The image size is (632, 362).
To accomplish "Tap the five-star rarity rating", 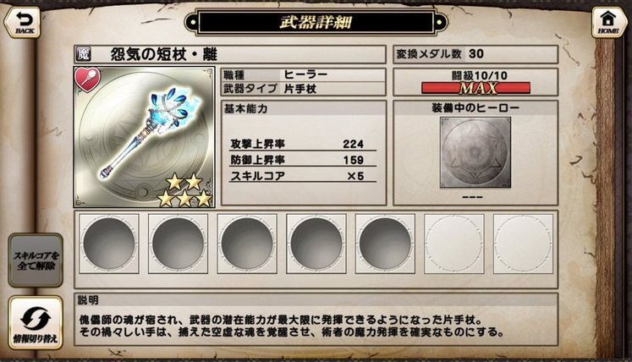I will click(x=184, y=190).
